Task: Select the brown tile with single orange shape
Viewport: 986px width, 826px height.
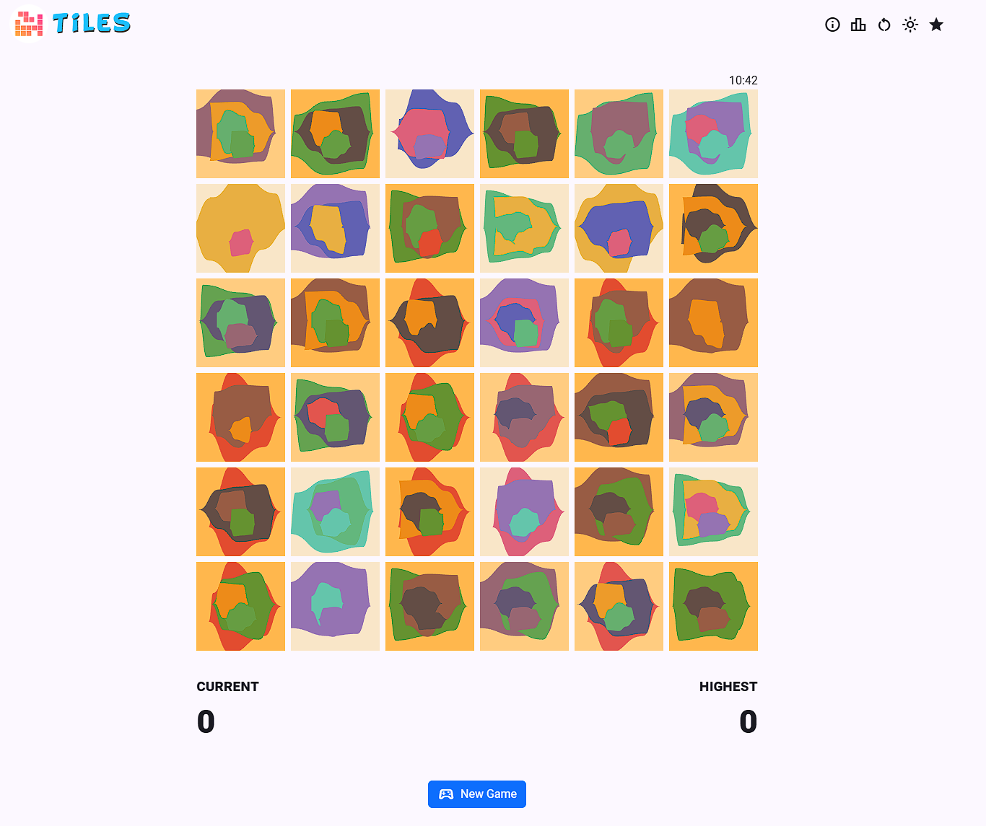Action: (x=713, y=322)
